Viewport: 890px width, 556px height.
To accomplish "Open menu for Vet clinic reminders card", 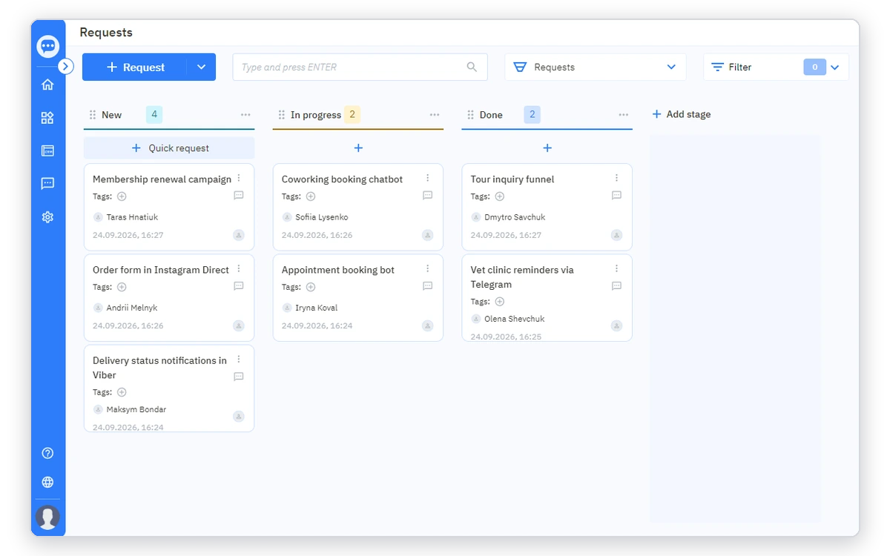I will tap(617, 268).
